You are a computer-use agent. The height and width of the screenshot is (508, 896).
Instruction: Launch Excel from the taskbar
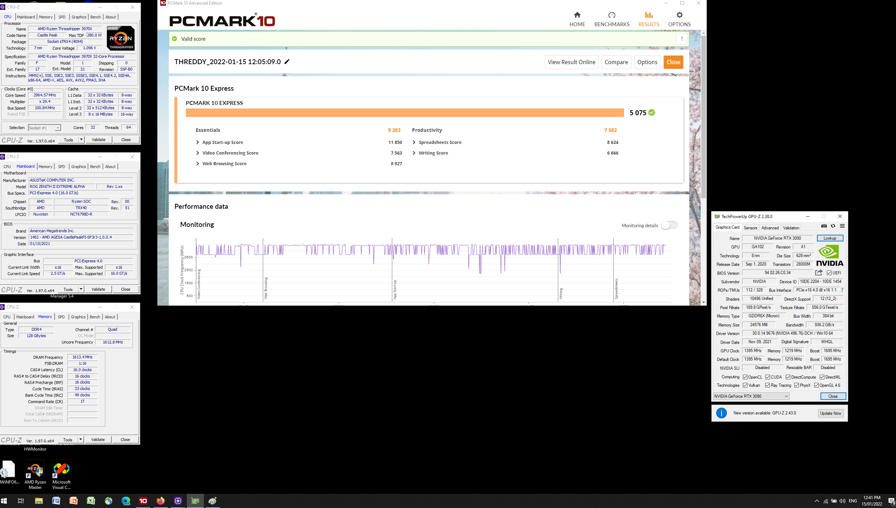point(91,501)
